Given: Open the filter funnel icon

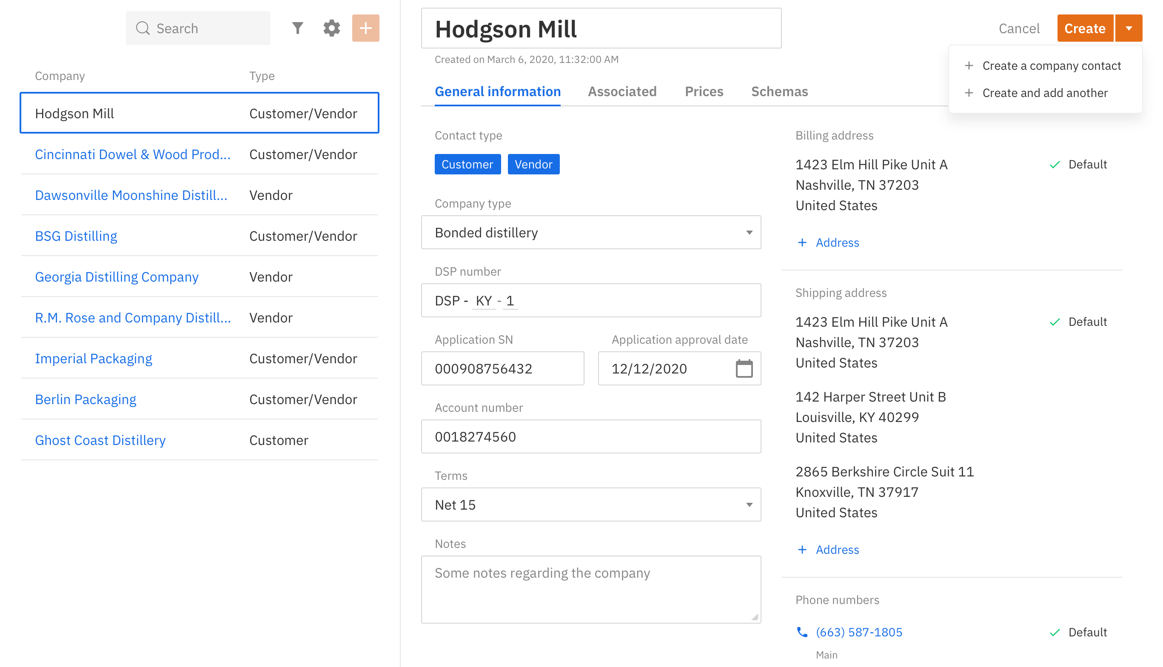Looking at the screenshot, I should tap(297, 29).
